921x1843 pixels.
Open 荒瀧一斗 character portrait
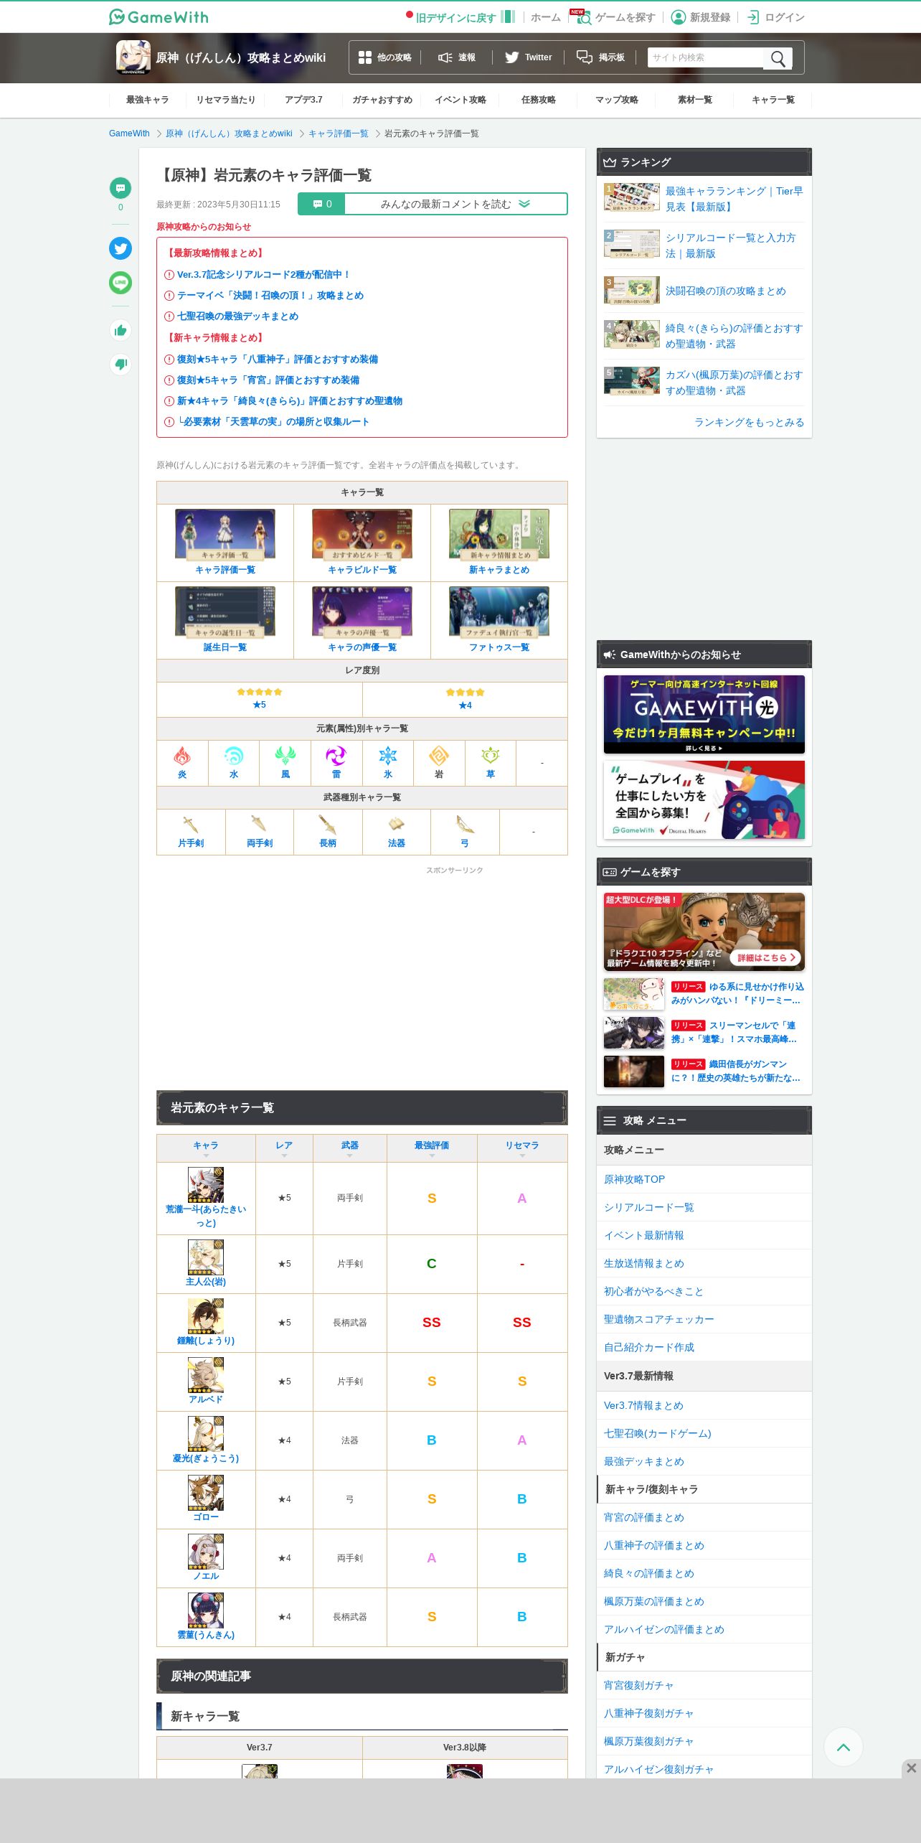[206, 1185]
